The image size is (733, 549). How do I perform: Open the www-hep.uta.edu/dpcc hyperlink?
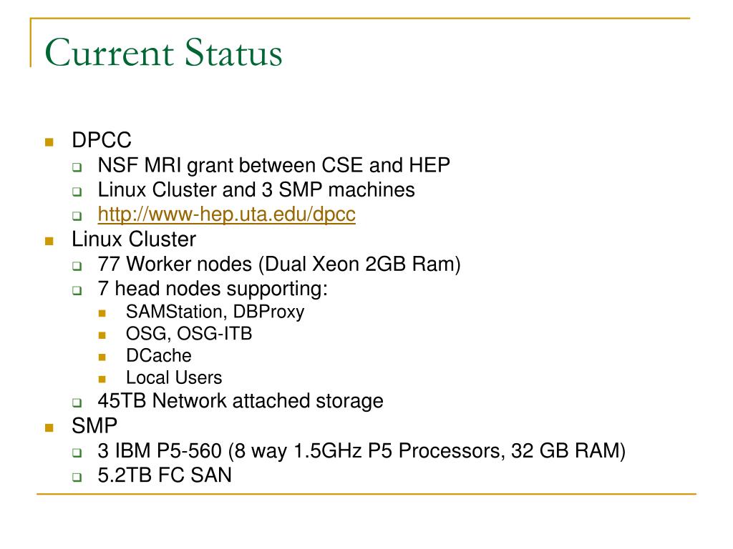pos(227,214)
